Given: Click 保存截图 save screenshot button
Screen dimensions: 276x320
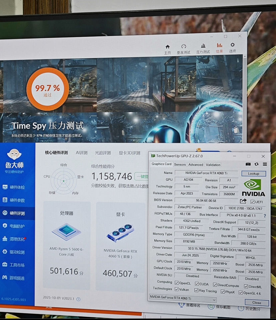Looking at the screenshot, I should [219, 307].
